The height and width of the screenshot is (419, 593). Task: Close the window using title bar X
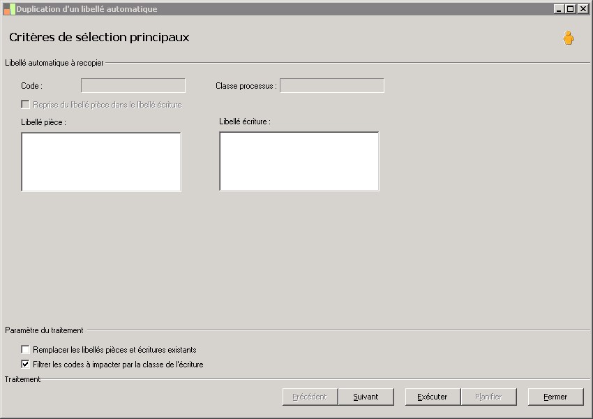point(583,8)
